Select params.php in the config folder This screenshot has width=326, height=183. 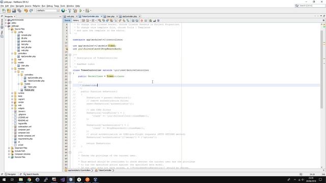tap(26, 41)
